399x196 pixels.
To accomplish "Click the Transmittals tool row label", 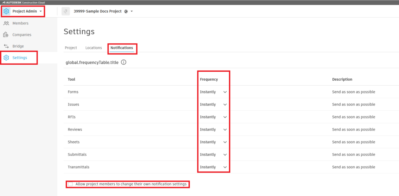I will [78, 167].
